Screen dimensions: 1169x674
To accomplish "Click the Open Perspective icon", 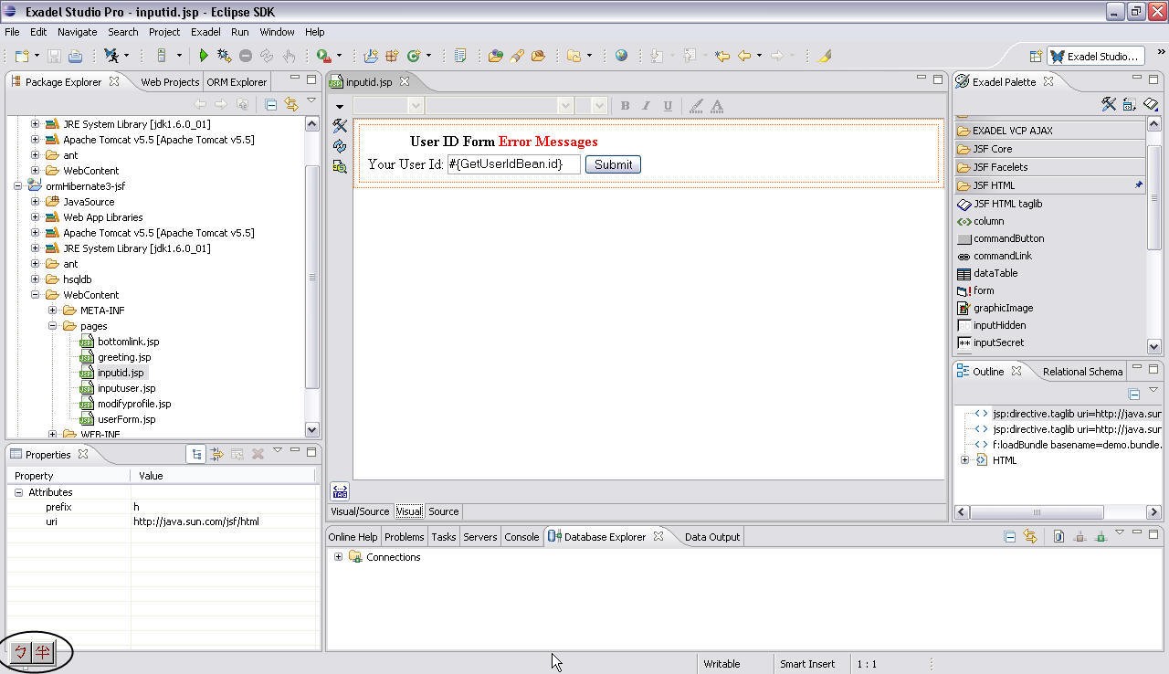I will [x=1036, y=56].
